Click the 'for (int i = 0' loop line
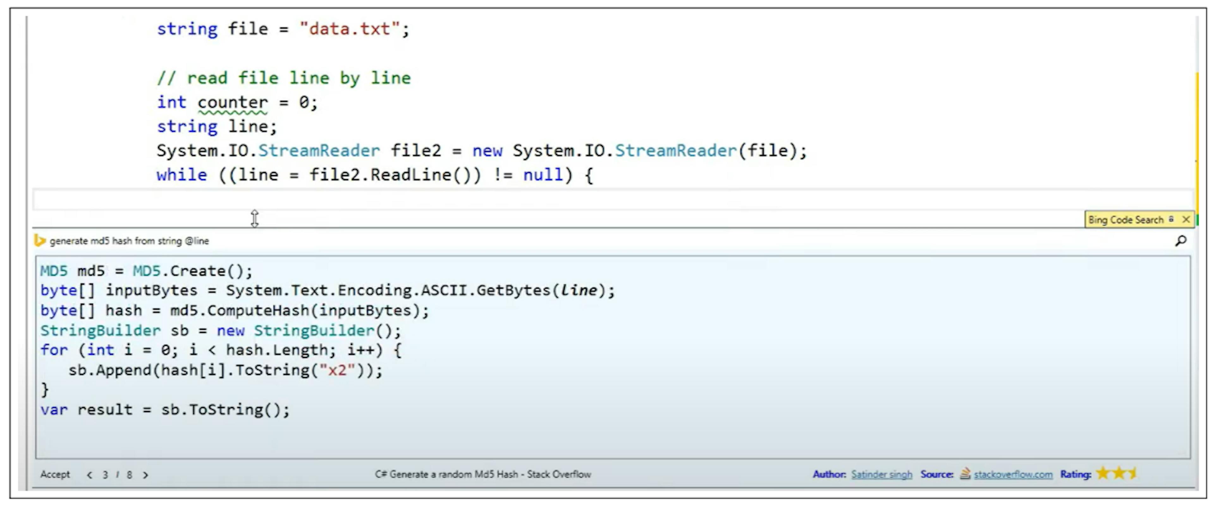Screen dimensions: 1214x509 (221, 350)
